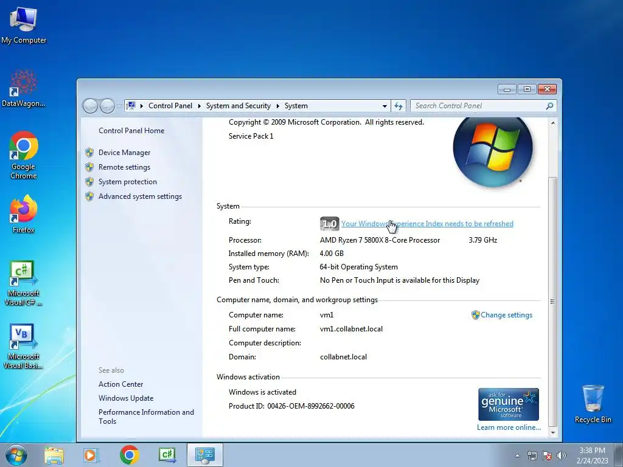Screen dimensions: 623x467
Task: Open My Computer desktop icon
Action: 24,25
